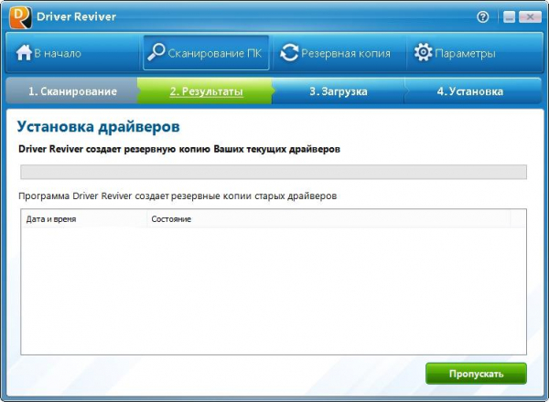
Task: Open the 'Сканирование ПК' tab
Action: pos(206,53)
